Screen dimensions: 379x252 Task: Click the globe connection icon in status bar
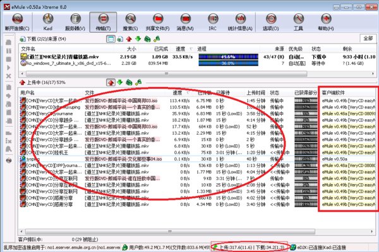point(293,248)
